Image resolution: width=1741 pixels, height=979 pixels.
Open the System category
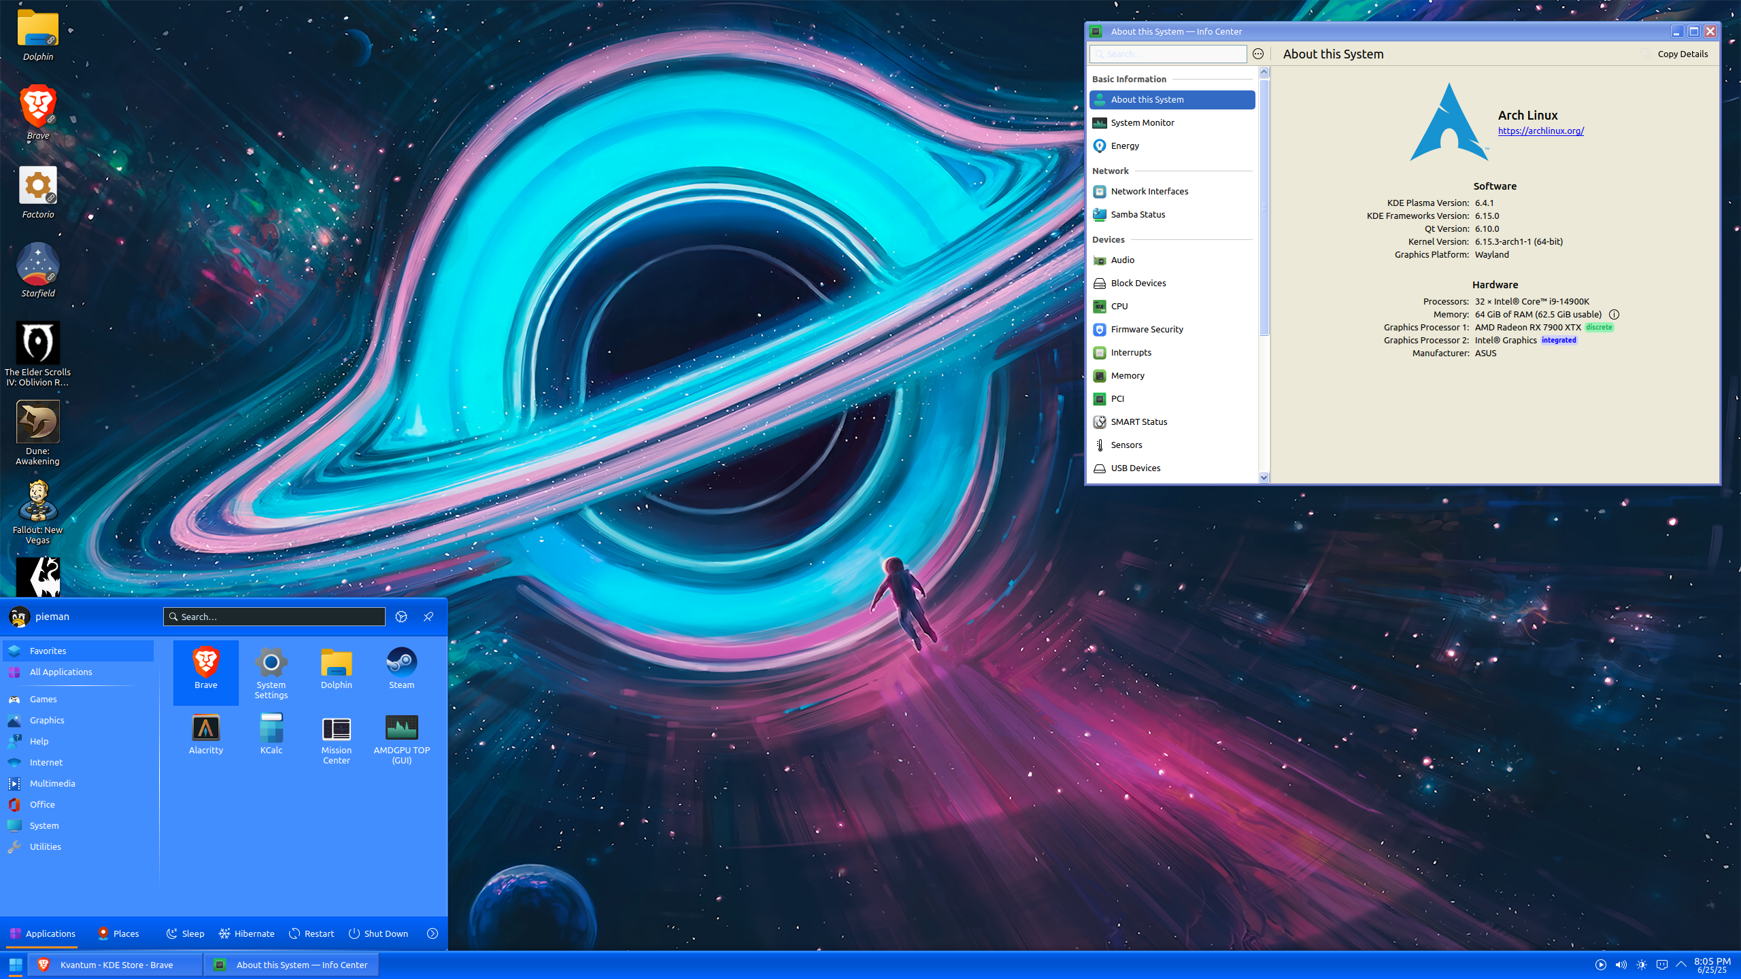(x=78, y=825)
